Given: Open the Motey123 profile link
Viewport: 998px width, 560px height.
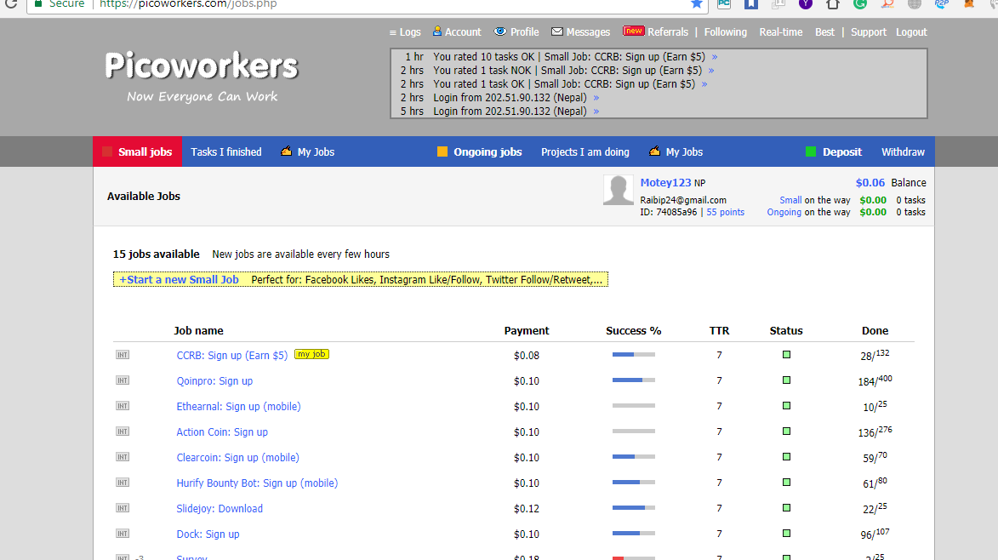Looking at the screenshot, I should click(x=665, y=183).
